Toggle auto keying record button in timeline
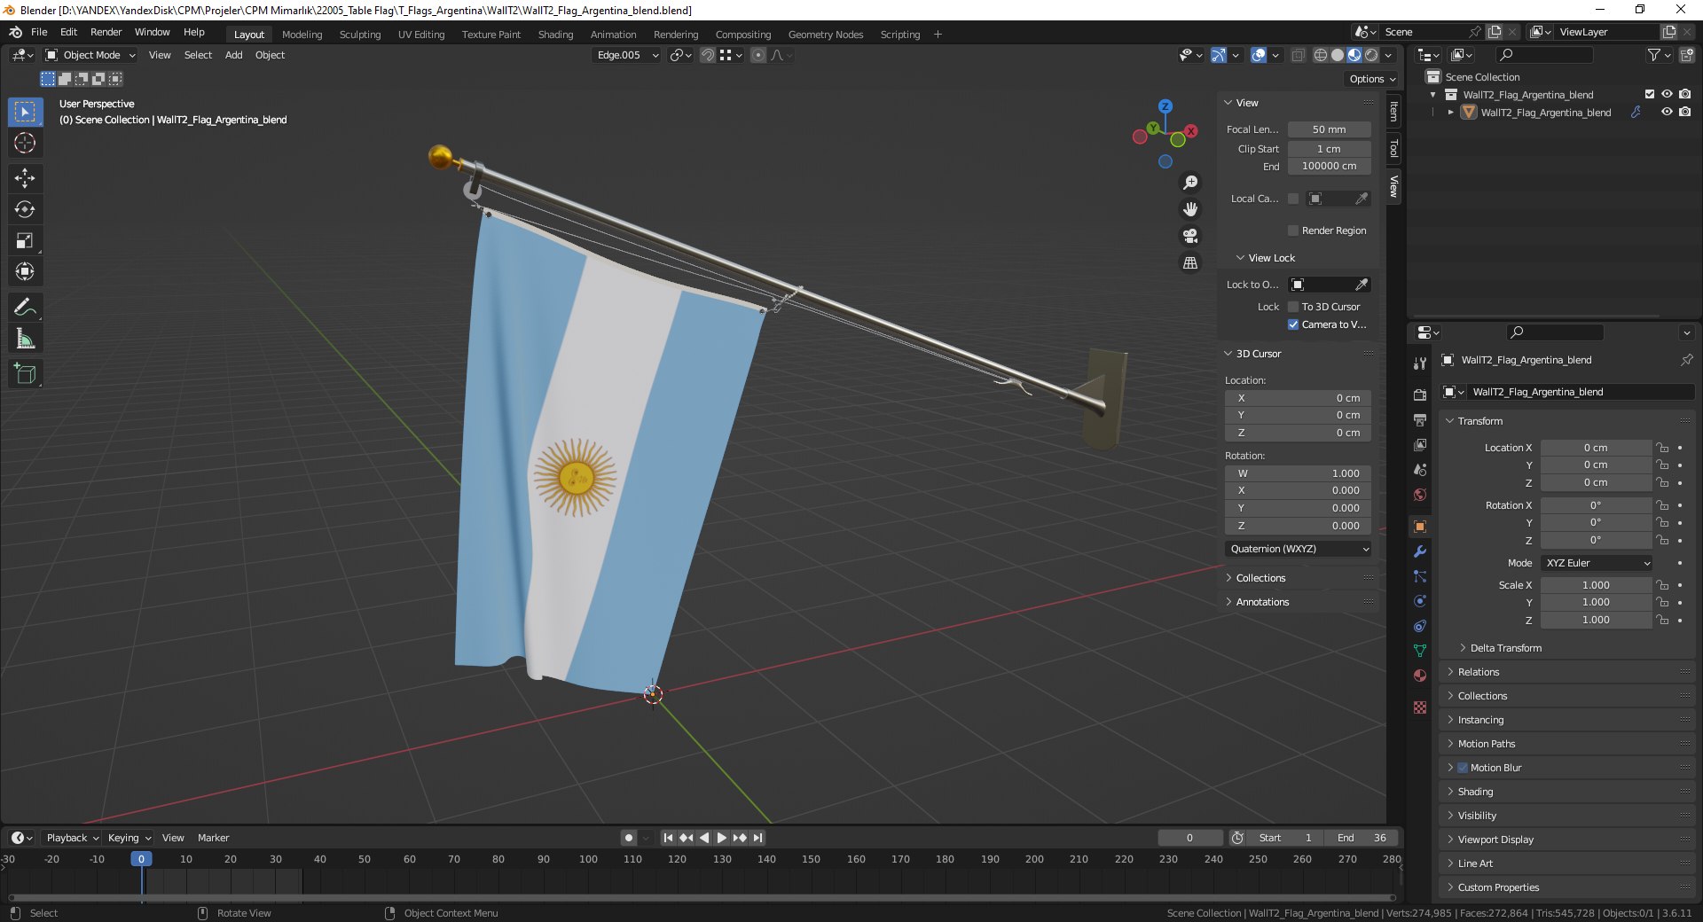The height and width of the screenshot is (922, 1703). point(629,838)
